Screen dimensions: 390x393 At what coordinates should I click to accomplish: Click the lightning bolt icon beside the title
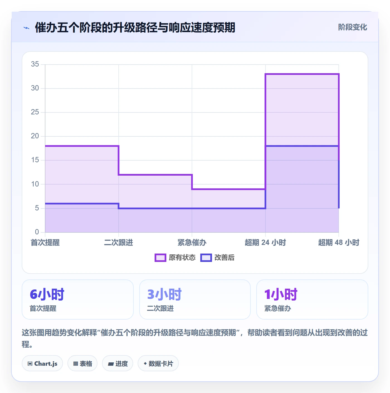coord(26,28)
